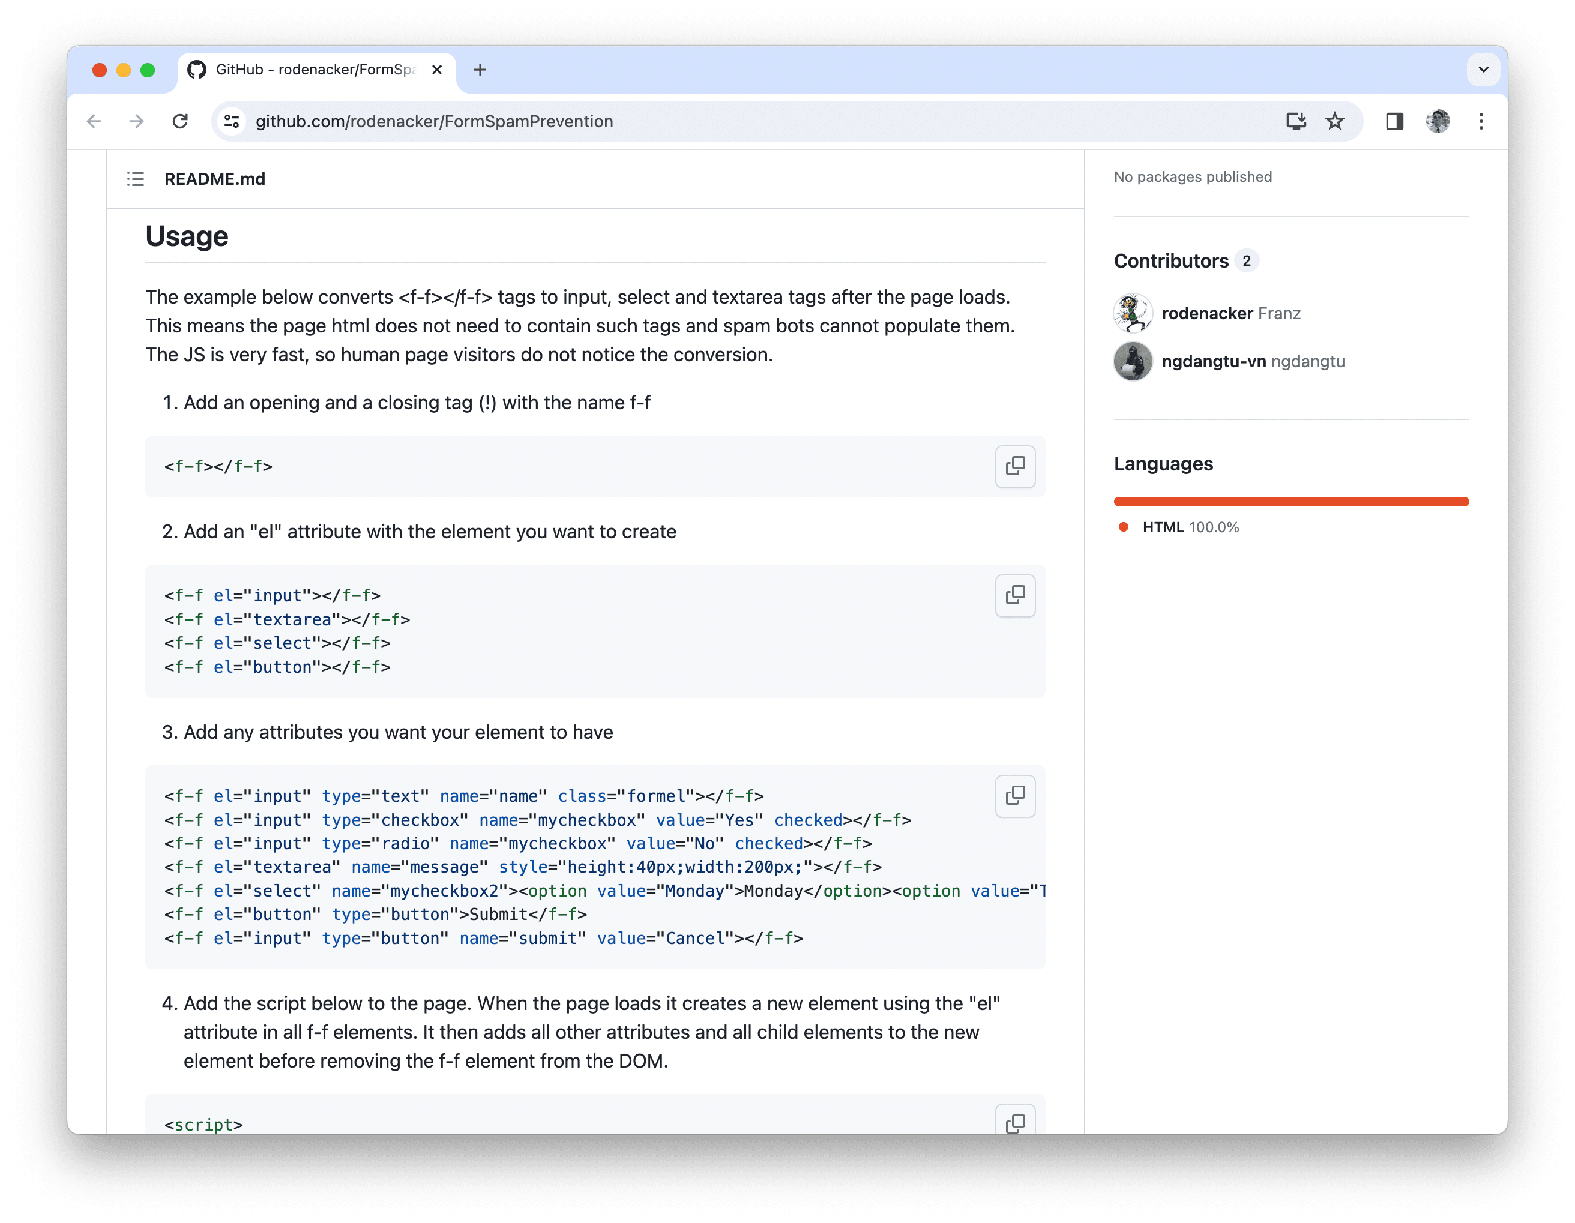Copy the "el" attribute code block
Viewport: 1575px width, 1223px height.
[x=1014, y=595]
